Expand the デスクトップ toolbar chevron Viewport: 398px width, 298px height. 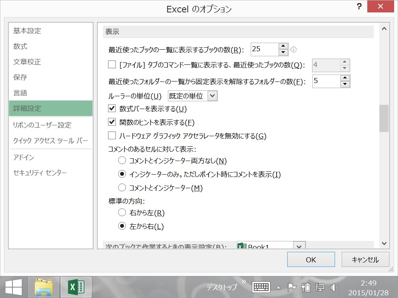[244, 282]
